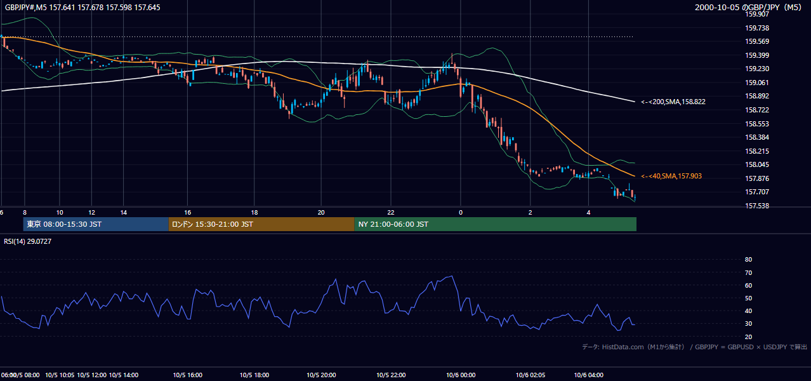The width and height of the screenshot is (811, 381).
Task: Select the 200 SMA label reading 158.822
Action: tap(673, 102)
